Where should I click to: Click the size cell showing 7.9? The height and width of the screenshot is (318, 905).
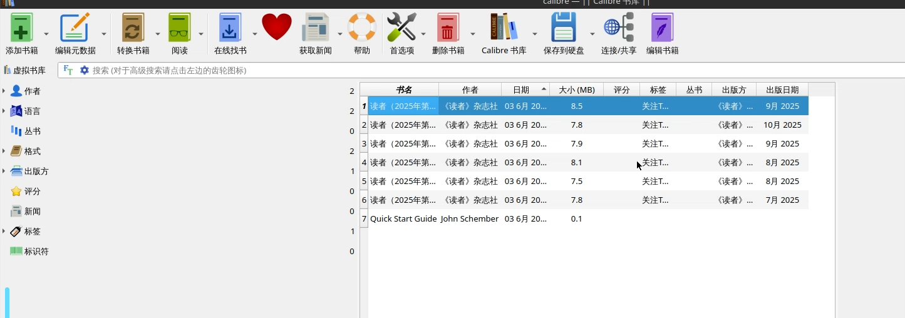point(577,143)
